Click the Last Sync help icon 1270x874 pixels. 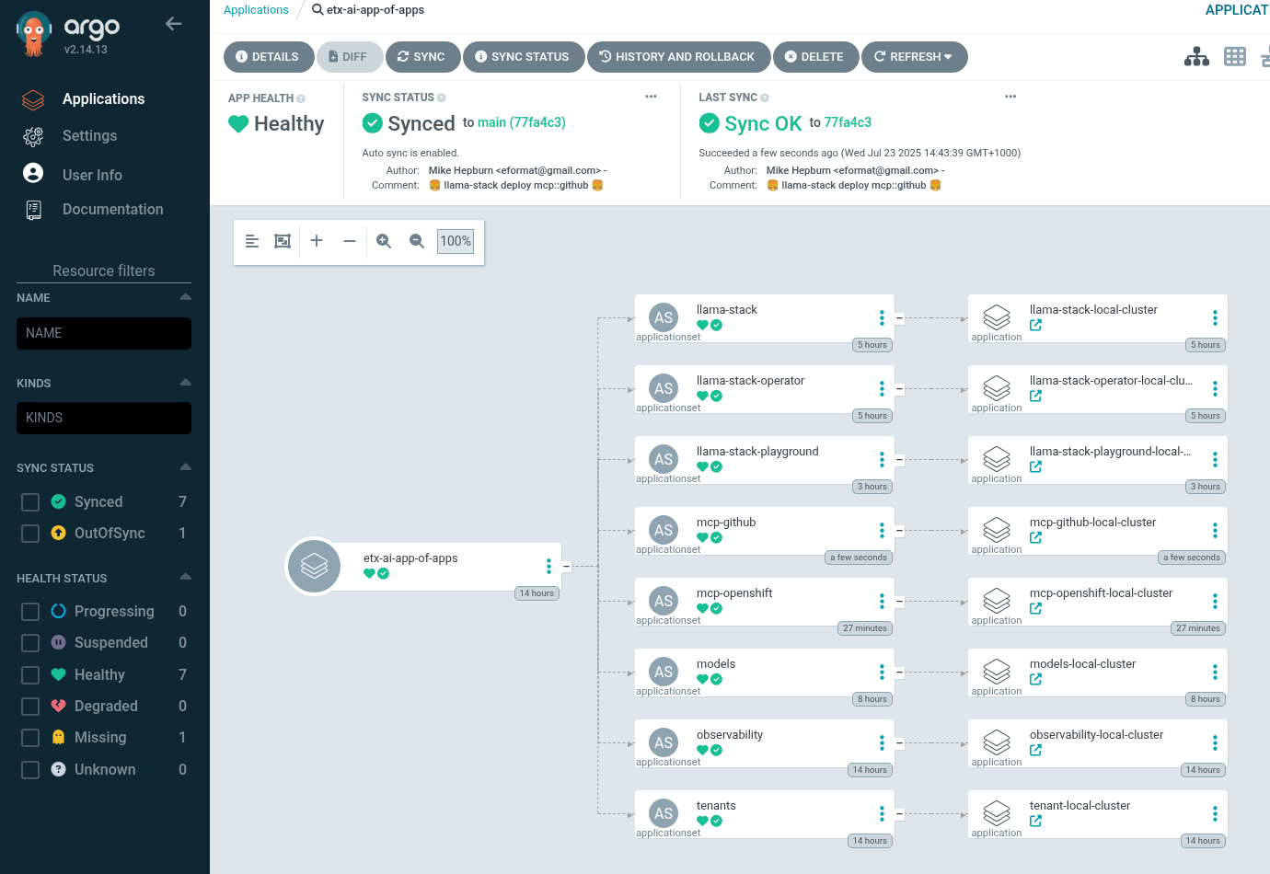coord(765,98)
